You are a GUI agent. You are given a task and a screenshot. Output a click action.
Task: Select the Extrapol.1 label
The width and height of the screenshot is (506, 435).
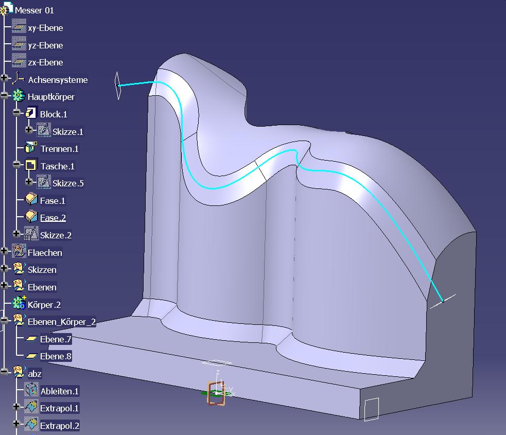(x=59, y=408)
